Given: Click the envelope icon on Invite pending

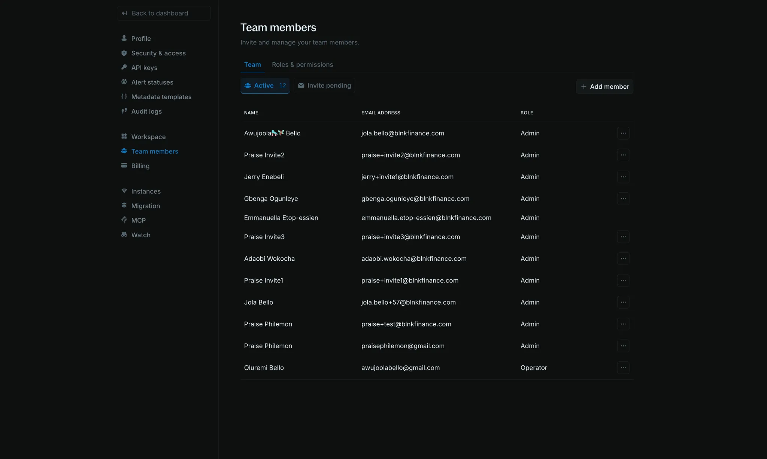Looking at the screenshot, I should 301,86.
